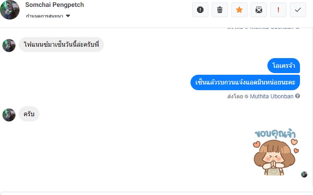Flag conversation with red exclamation icon

(278, 10)
